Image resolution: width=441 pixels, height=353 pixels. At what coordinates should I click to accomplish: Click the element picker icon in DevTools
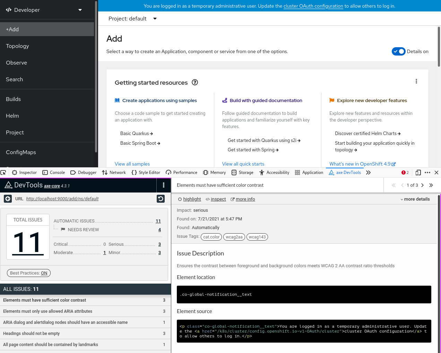[3, 173]
